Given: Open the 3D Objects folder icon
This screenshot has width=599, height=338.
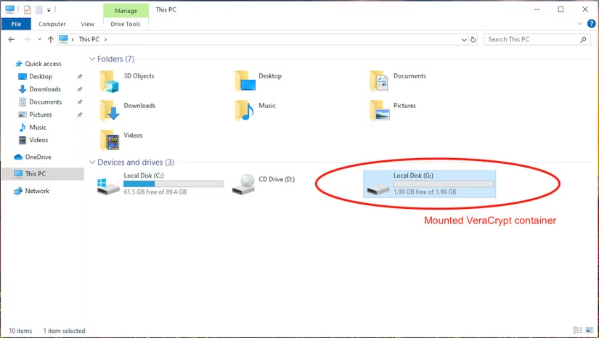Looking at the screenshot, I should [x=110, y=81].
